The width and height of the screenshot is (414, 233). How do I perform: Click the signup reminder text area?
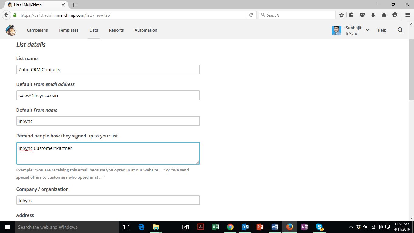pyautogui.click(x=108, y=153)
